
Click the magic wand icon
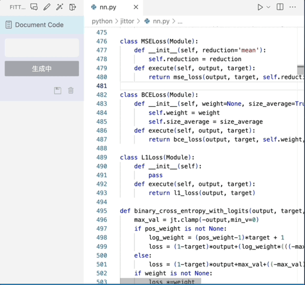[59, 7]
